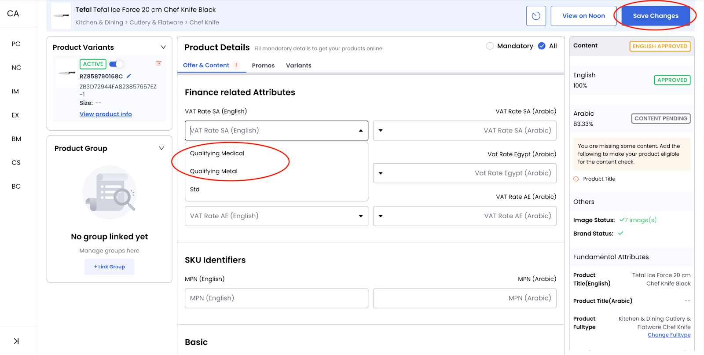This screenshot has height=355, width=704.
Task: Click the warning icon beside Product Title
Action: (576, 179)
